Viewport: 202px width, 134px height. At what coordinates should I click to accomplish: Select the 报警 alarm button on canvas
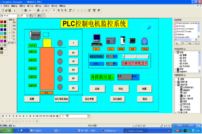point(32,99)
